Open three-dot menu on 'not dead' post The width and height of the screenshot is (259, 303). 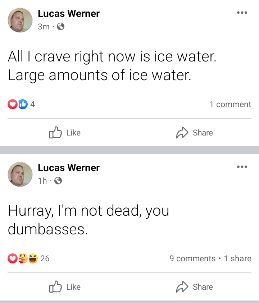(x=242, y=167)
